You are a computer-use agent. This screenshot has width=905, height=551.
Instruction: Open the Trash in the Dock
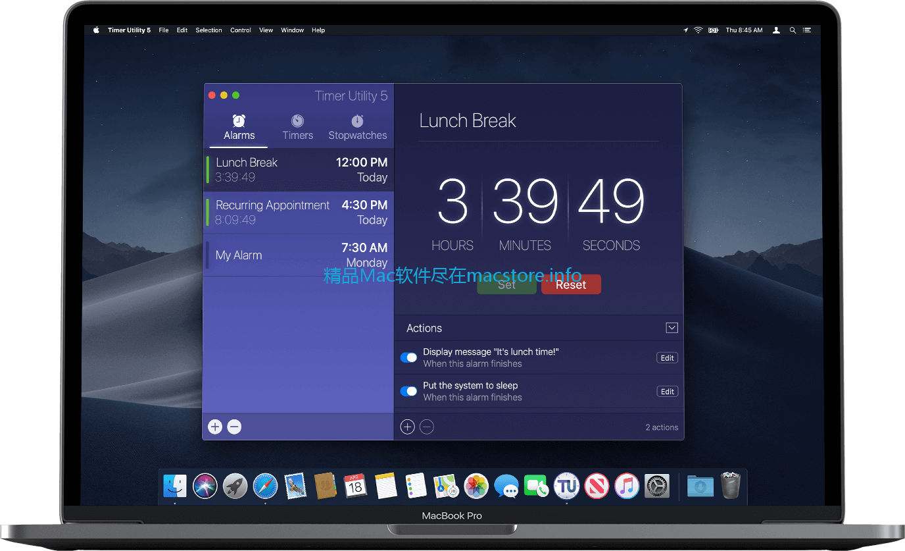(731, 485)
